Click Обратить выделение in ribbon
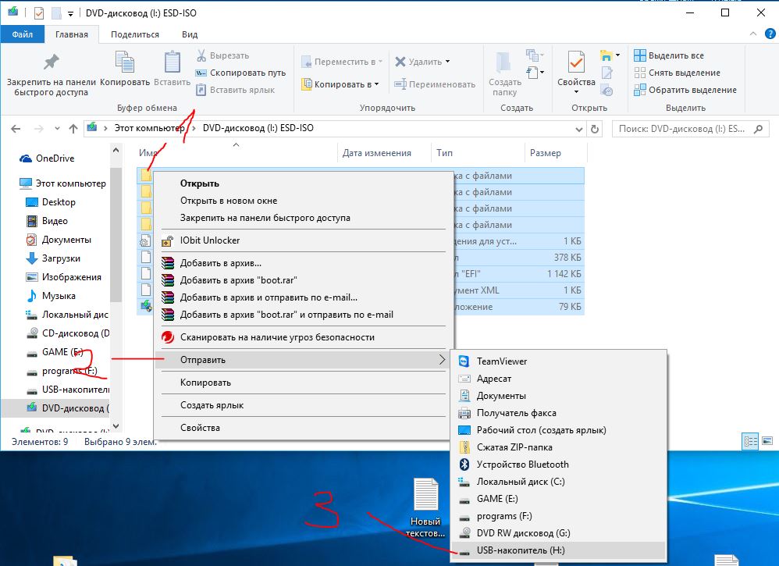Image resolution: width=779 pixels, height=566 pixels. click(685, 90)
